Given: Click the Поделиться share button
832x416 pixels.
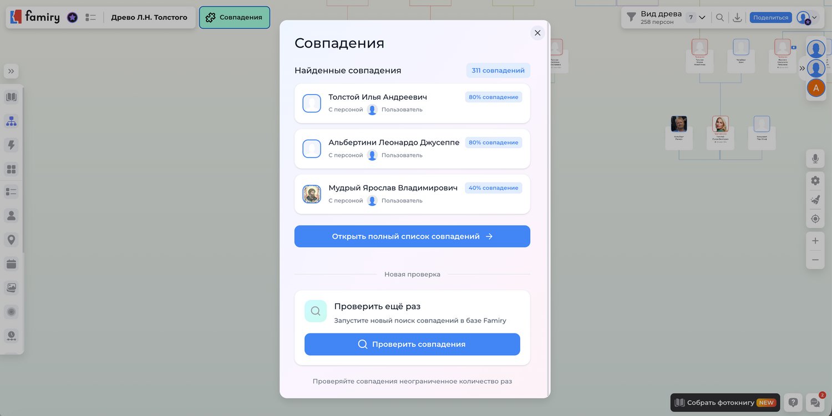Looking at the screenshot, I should tap(770, 18).
